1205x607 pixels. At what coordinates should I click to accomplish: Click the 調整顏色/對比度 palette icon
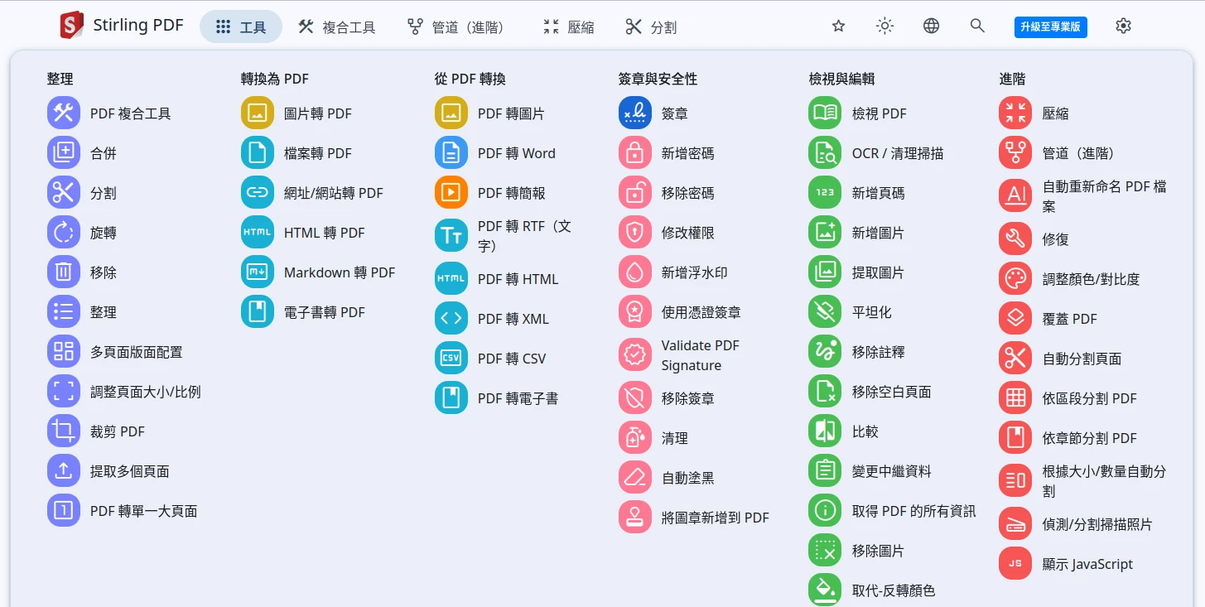(1015, 278)
